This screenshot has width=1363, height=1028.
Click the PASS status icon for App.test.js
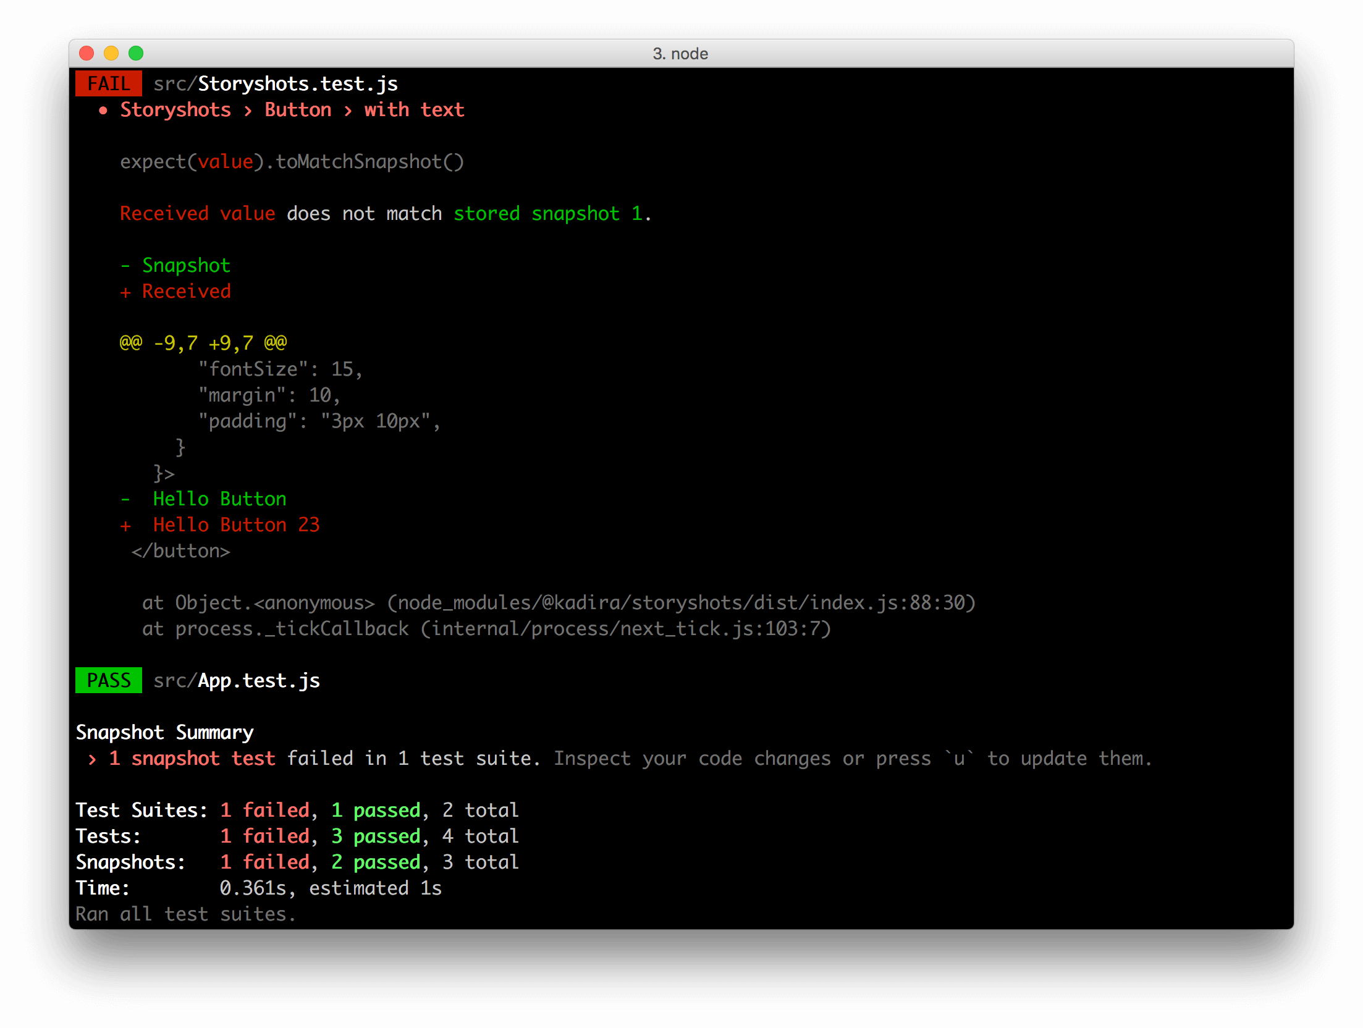click(107, 681)
